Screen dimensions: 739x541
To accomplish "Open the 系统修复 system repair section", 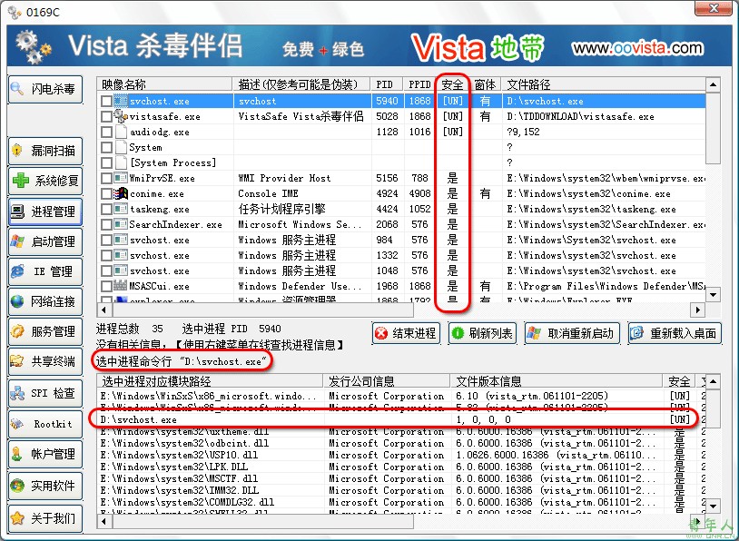I will 45,181.
